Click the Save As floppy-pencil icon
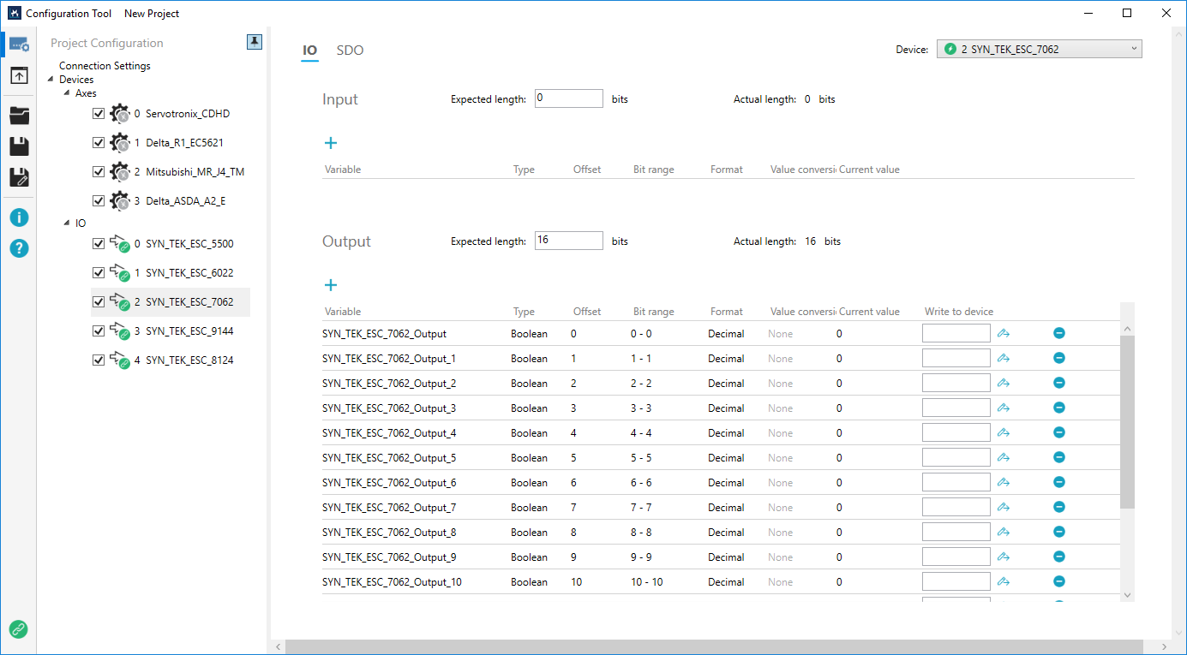This screenshot has height=655, width=1187. coord(19,178)
